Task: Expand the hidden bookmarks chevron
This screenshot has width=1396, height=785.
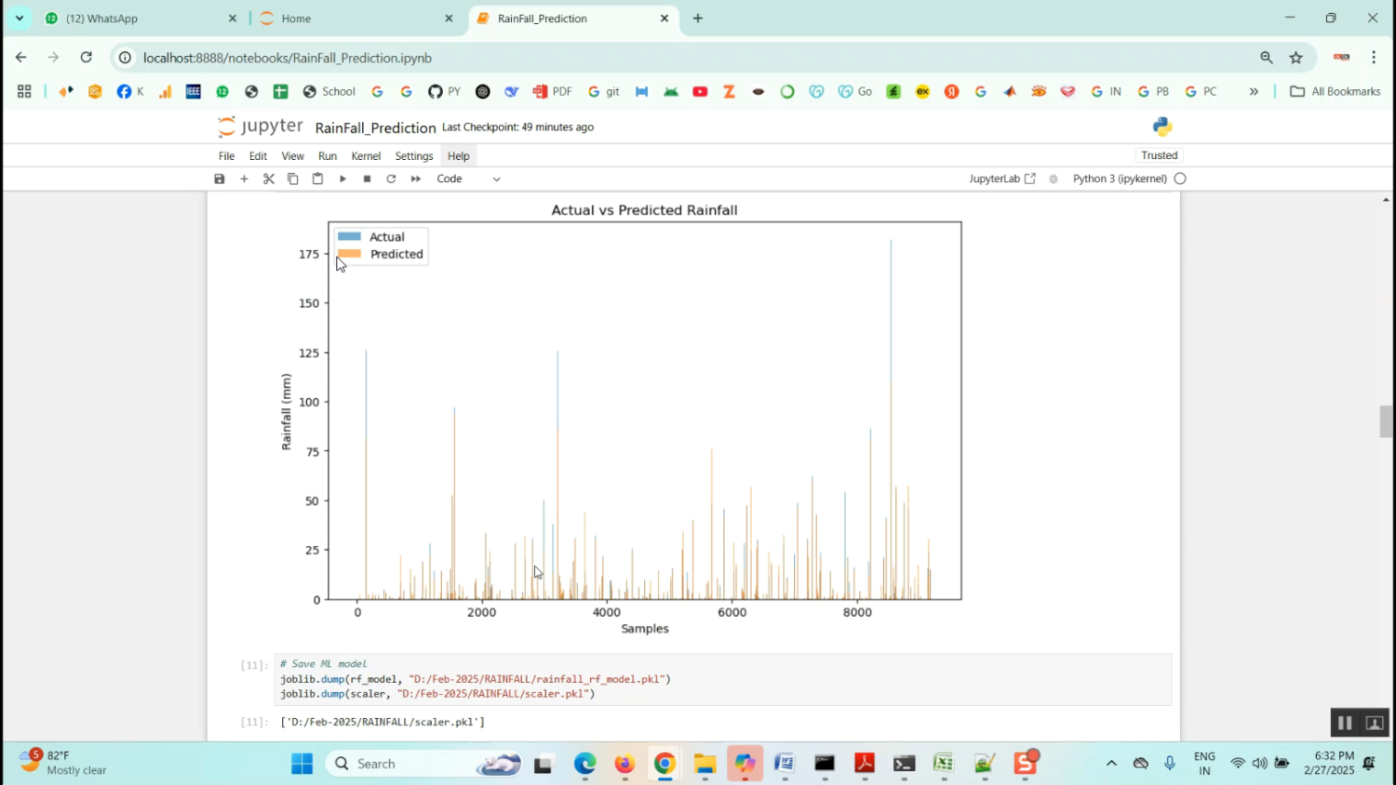Action: [x=1254, y=91]
